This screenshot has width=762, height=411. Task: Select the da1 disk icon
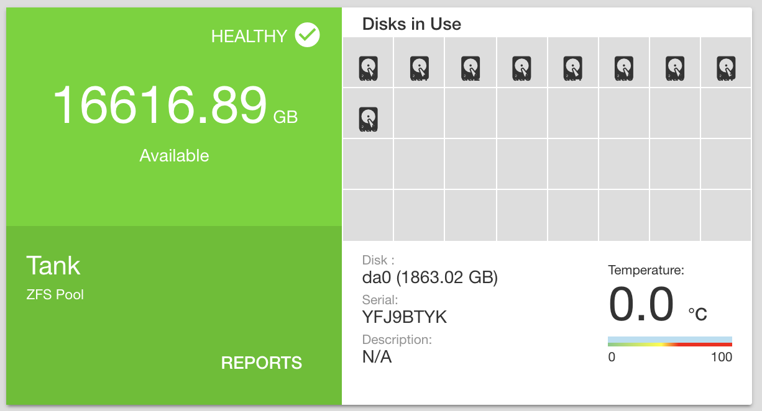click(x=420, y=68)
